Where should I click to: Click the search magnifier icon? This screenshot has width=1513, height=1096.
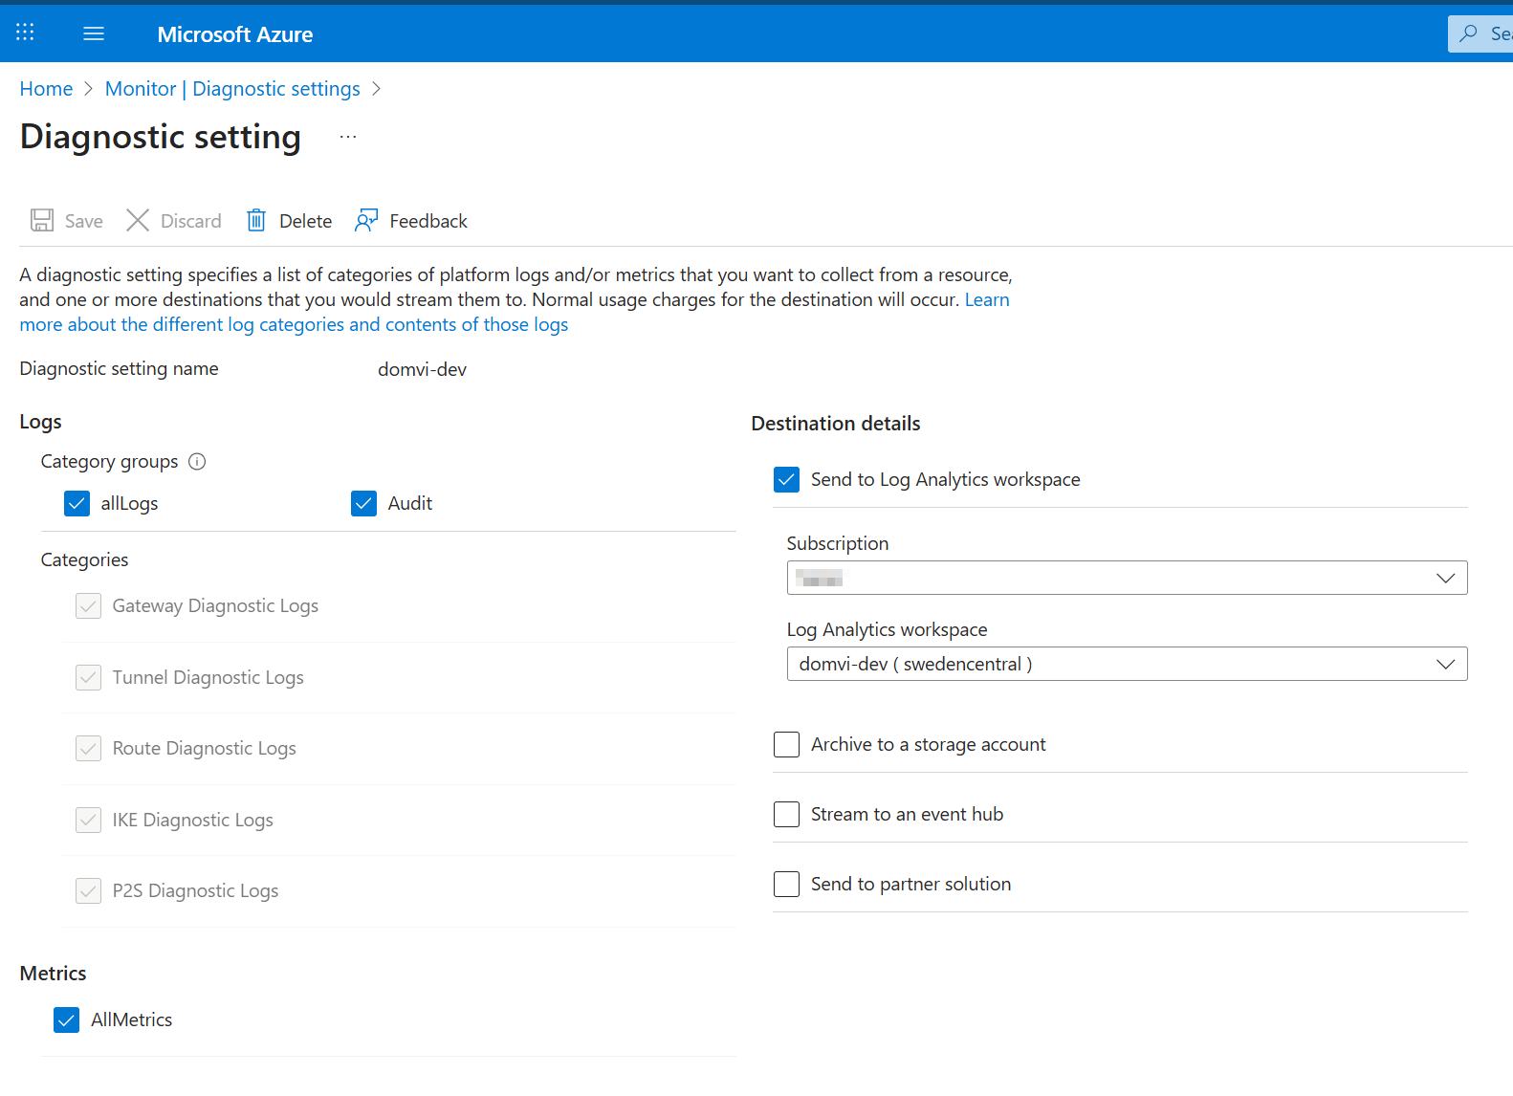pyautogui.click(x=1468, y=33)
